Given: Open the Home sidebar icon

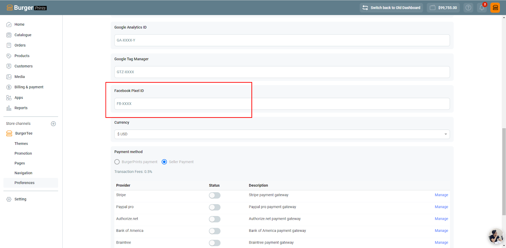Looking at the screenshot, I should [9, 24].
